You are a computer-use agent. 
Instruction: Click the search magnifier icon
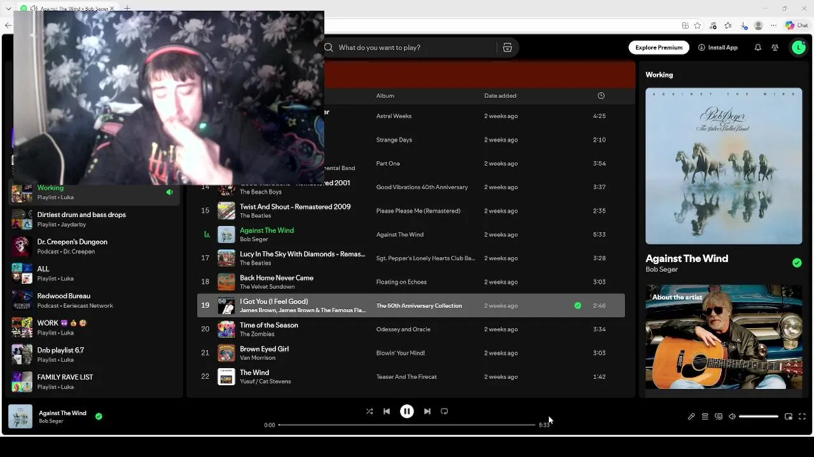click(x=329, y=48)
